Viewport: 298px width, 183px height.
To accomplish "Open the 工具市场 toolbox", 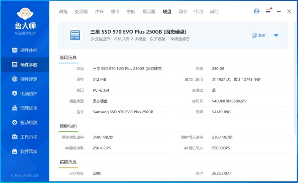I will 25,137.
